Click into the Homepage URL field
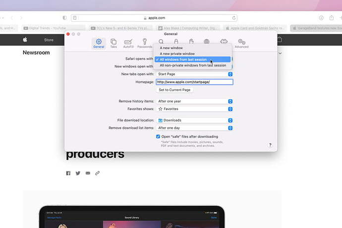Screen dimensions: 342x228 pyautogui.click(x=194, y=82)
